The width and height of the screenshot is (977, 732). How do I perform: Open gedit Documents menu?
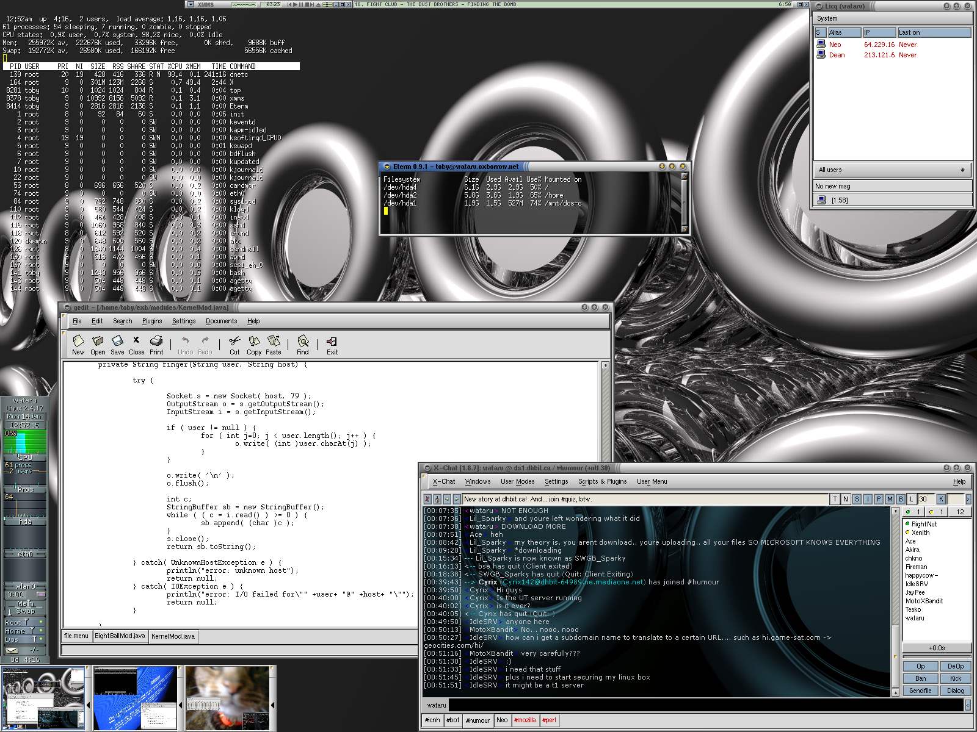pos(221,321)
